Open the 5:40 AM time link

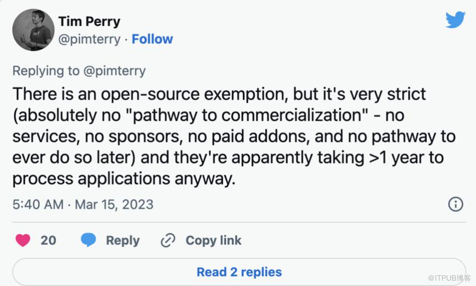coord(38,204)
